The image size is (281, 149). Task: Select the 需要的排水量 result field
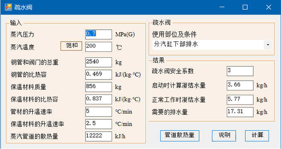pyautogui.click(x=240, y=112)
